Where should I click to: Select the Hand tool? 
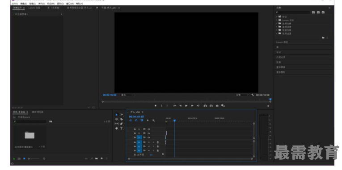117,128
